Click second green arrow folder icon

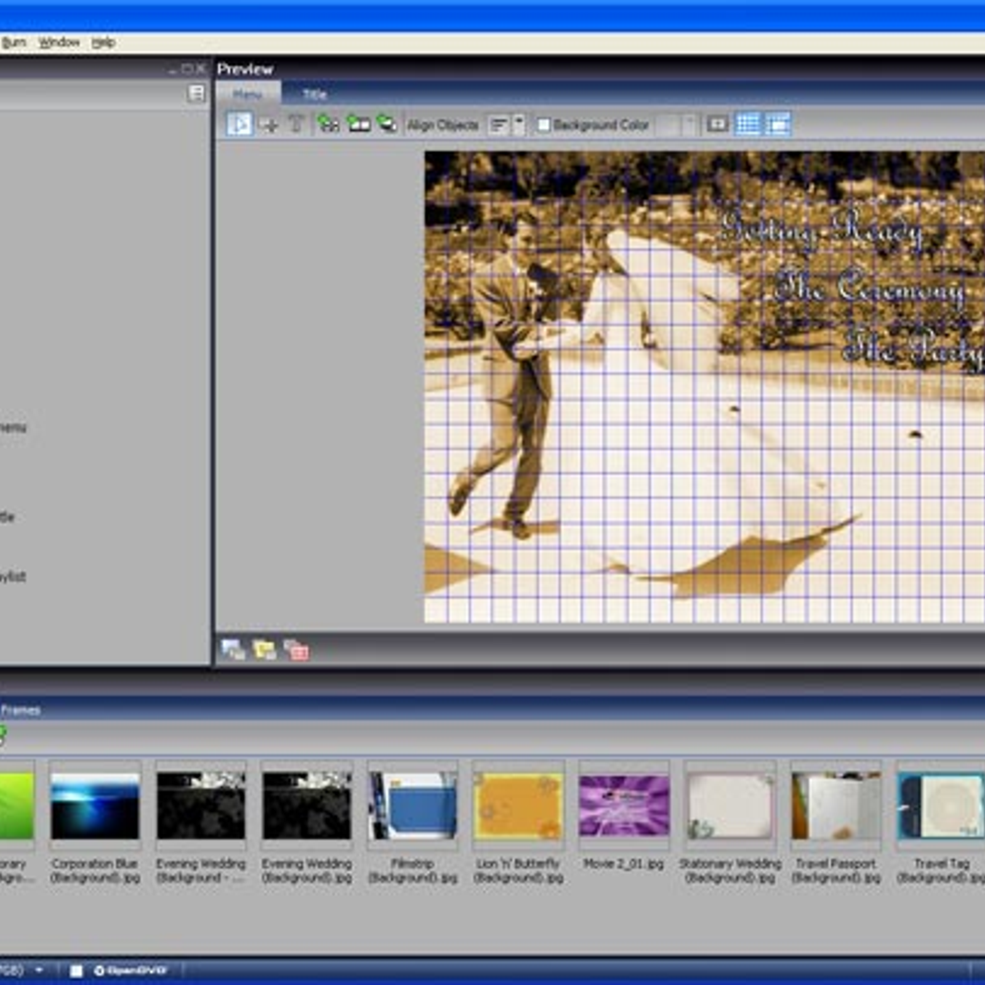click(358, 124)
